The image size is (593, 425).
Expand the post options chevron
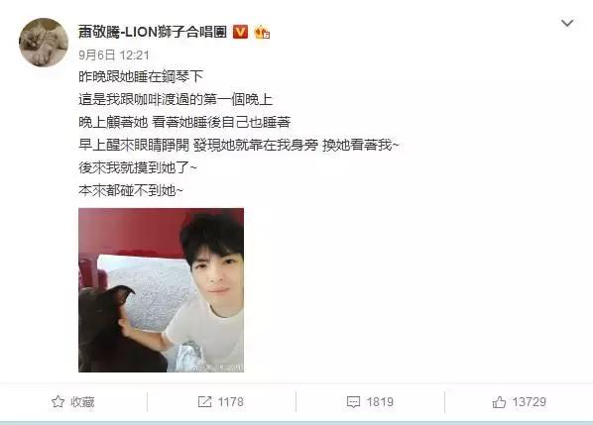567,23
